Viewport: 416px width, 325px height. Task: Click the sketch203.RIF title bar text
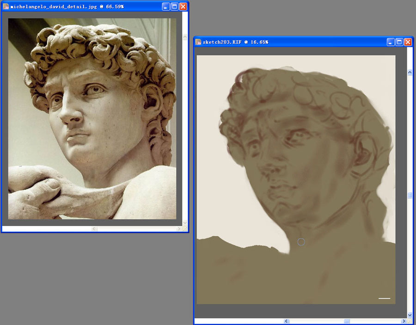pos(235,42)
